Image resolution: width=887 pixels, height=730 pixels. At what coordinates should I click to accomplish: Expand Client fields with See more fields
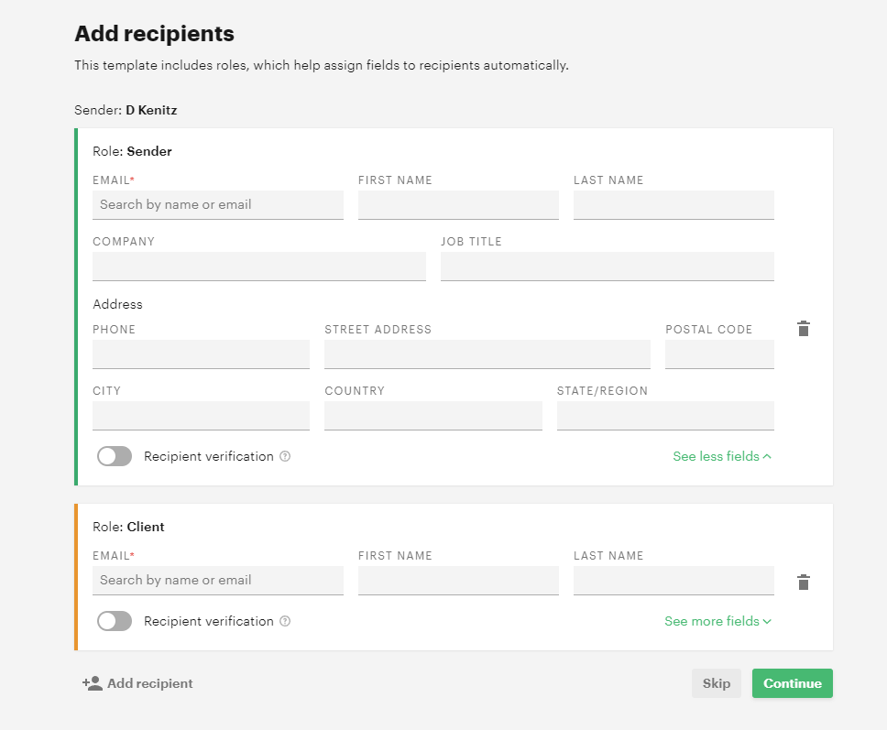[x=717, y=621]
